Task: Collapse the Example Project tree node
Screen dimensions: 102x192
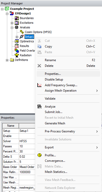Action: coord(2,9)
